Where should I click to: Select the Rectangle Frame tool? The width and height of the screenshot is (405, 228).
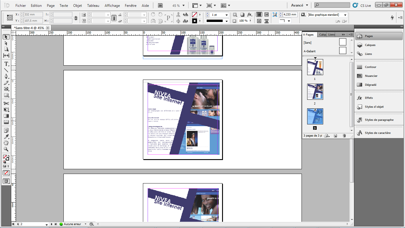[x=6, y=89]
